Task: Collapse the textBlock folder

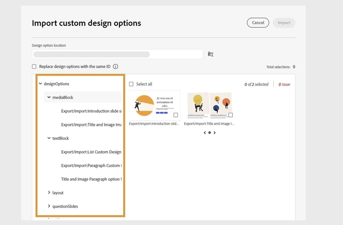Action: (x=49, y=138)
